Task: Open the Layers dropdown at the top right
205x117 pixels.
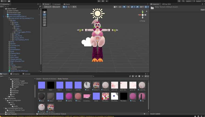Action: point(190,1)
